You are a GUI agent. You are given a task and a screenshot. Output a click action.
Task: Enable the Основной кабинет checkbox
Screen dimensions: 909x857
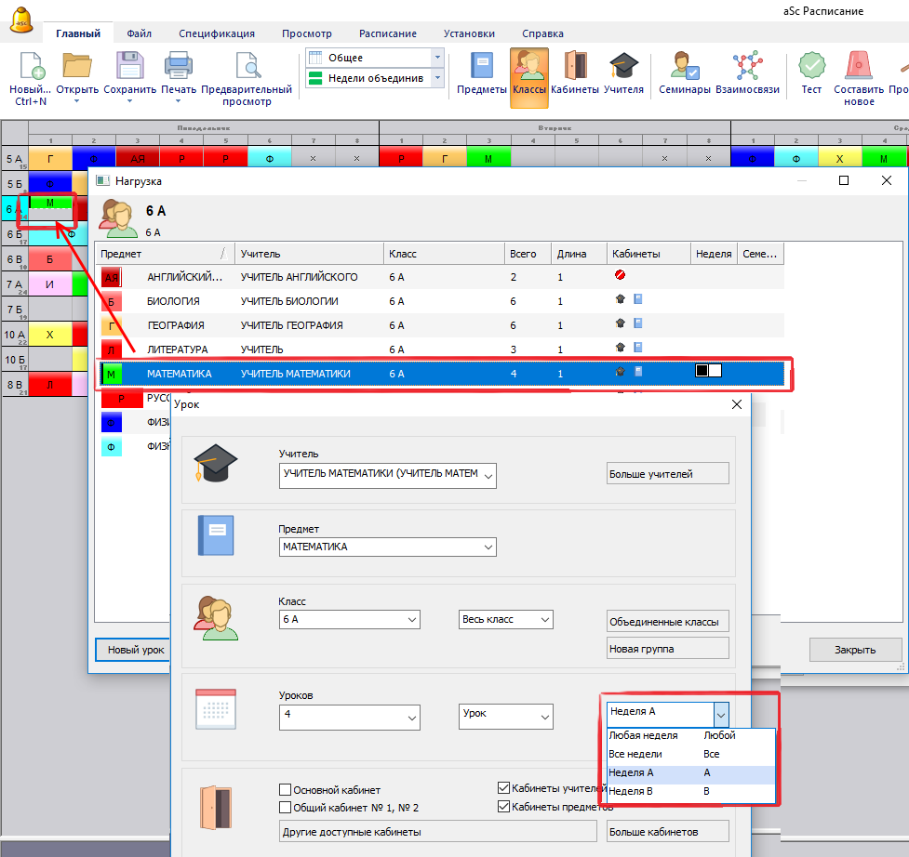(x=287, y=790)
